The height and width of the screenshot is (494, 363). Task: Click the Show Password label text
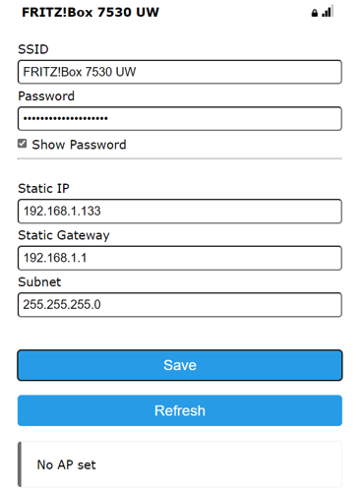[79, 145]
